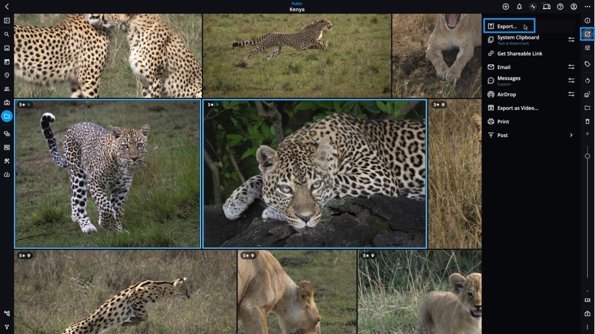Select the running cheetah thumbnail
The width and height of the screenshot is (595, 334).
[x=297, y=56]
